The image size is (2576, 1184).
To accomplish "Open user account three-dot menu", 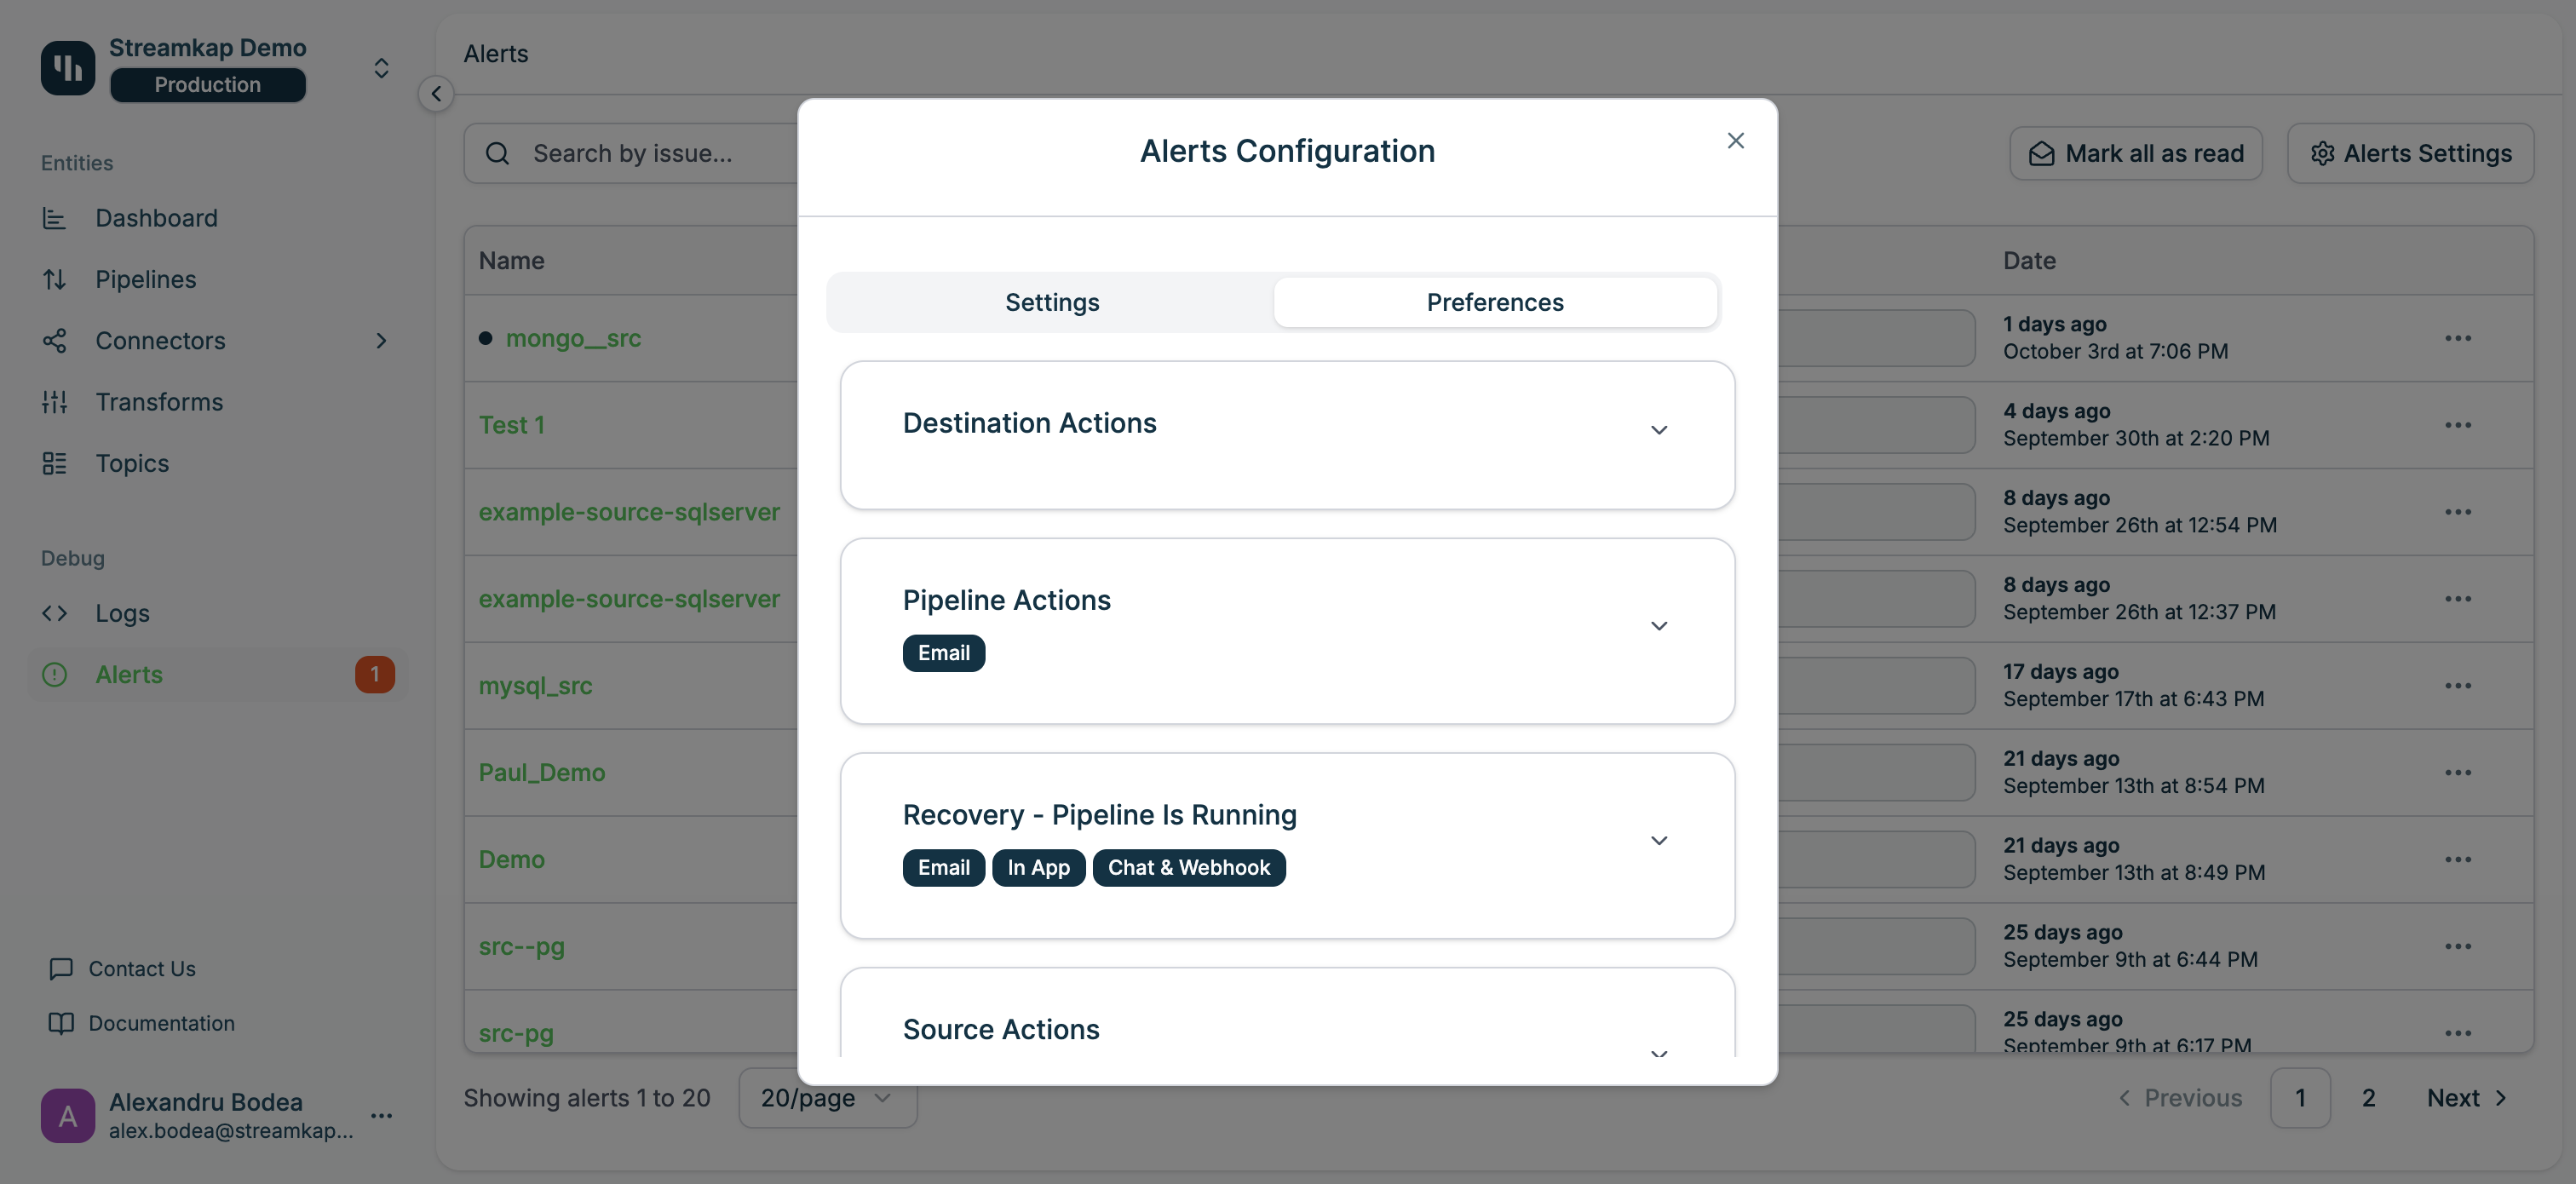I will tap(381, 1115).
